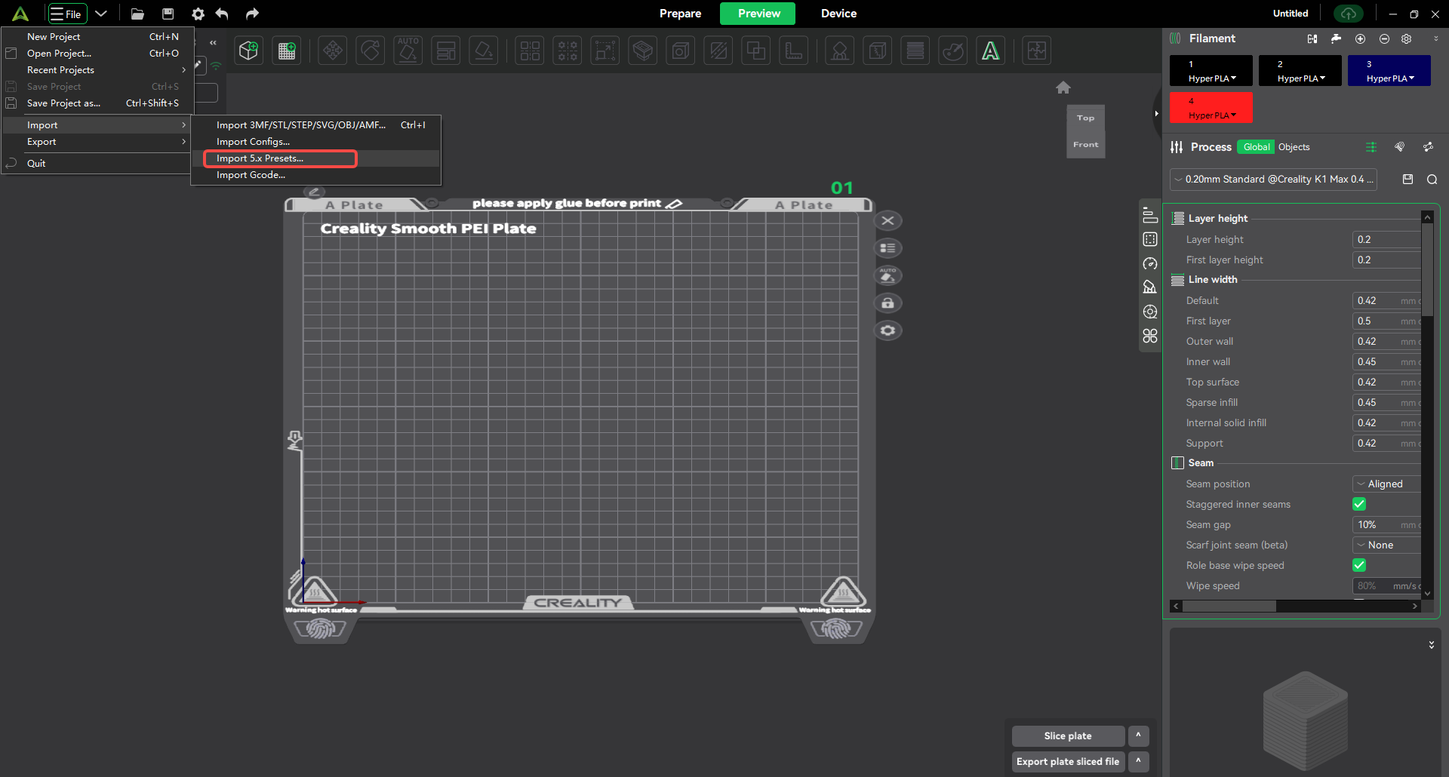Click the Support painting toolbar icon
Screen dimensions: 1449x777
click(x=839, y=51)
